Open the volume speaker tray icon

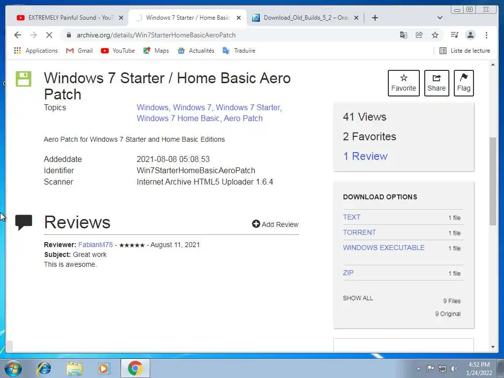(x=454, y=369)
